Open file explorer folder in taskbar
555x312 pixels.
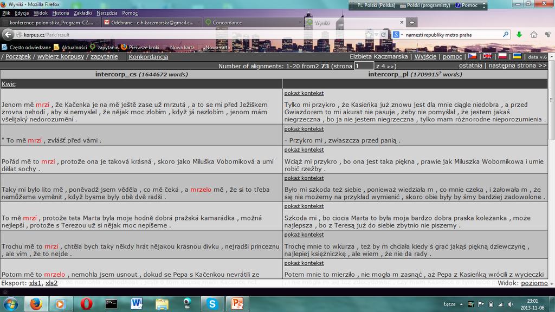[x=162, y=303]
